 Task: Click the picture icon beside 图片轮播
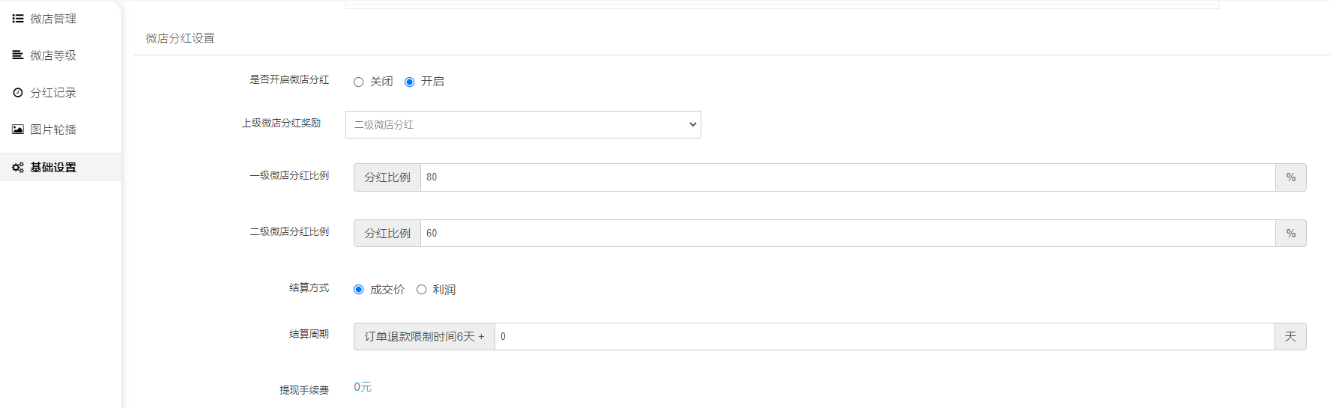click(18, 130)
